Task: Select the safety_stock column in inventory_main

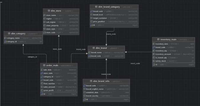Action: [173, 61]
